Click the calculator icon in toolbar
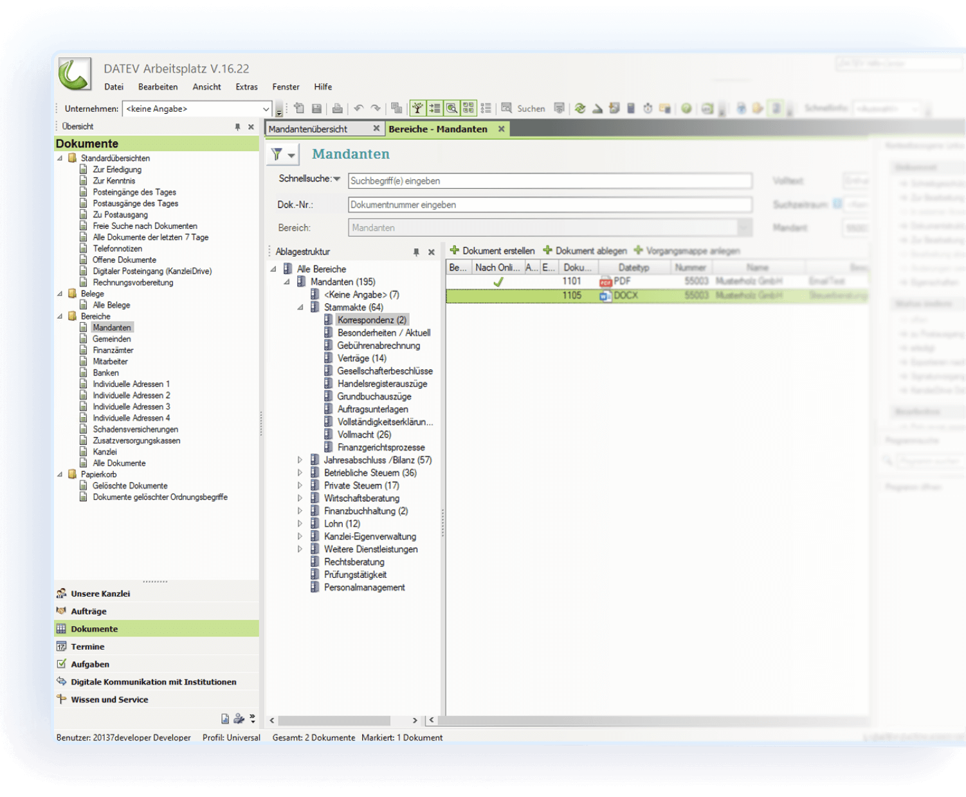966x797 pixels. tap(631, 109)
